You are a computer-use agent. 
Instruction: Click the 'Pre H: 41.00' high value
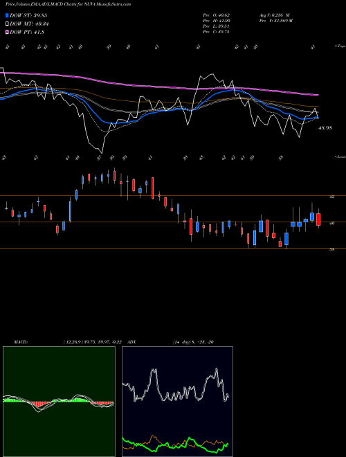[217, 20]
